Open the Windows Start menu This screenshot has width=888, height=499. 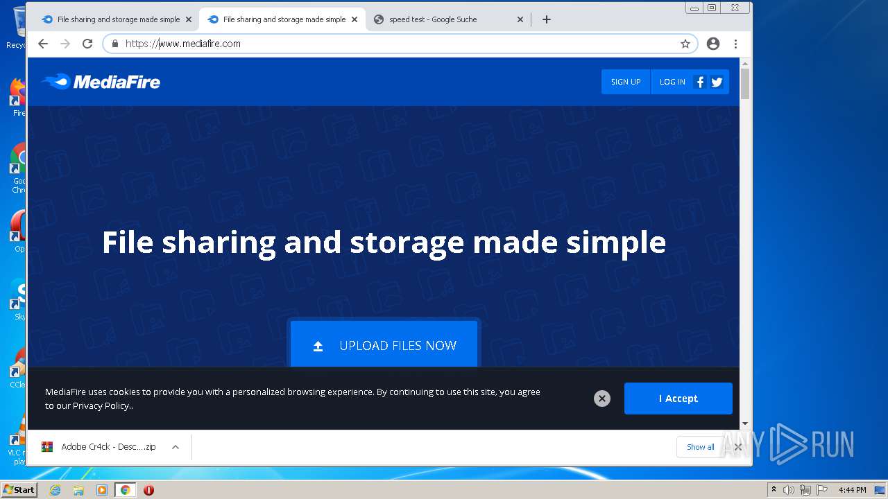pyautogui.click(x=19, y=490)
